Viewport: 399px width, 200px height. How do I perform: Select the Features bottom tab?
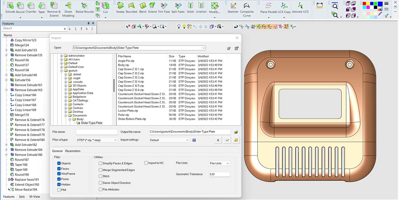pos(9,197)
